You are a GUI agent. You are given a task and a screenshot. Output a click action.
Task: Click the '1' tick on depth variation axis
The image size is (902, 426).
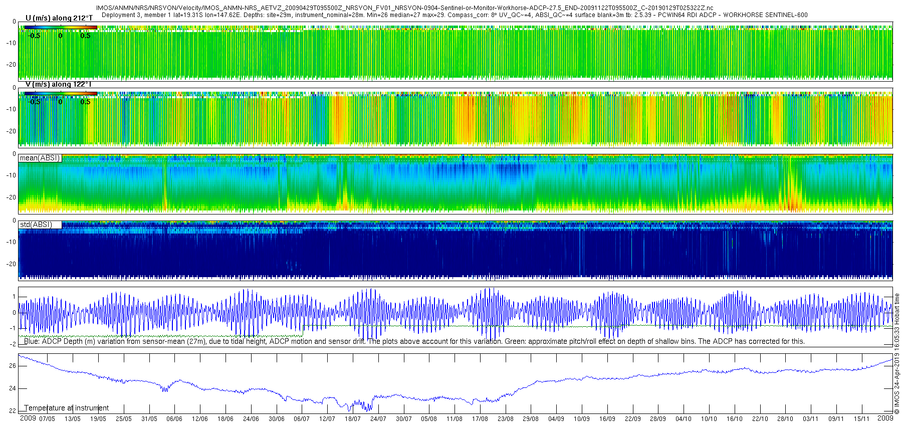click(15, 297)
